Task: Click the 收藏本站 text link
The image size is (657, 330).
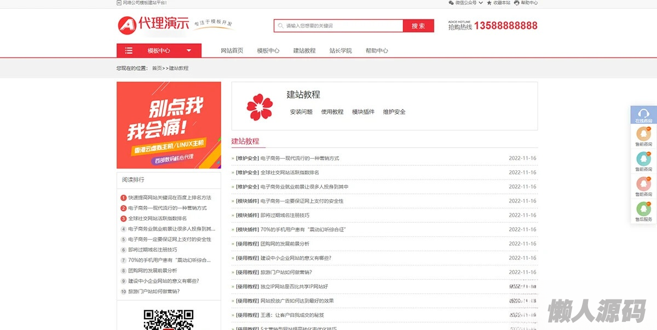Action: tap(502, 3)
